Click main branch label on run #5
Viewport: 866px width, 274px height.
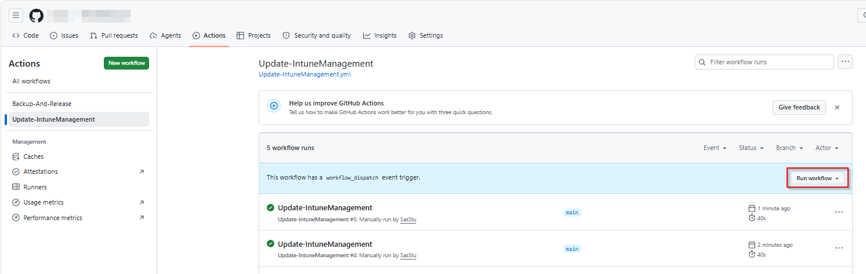pyautogui.click(x=572, y=213)
